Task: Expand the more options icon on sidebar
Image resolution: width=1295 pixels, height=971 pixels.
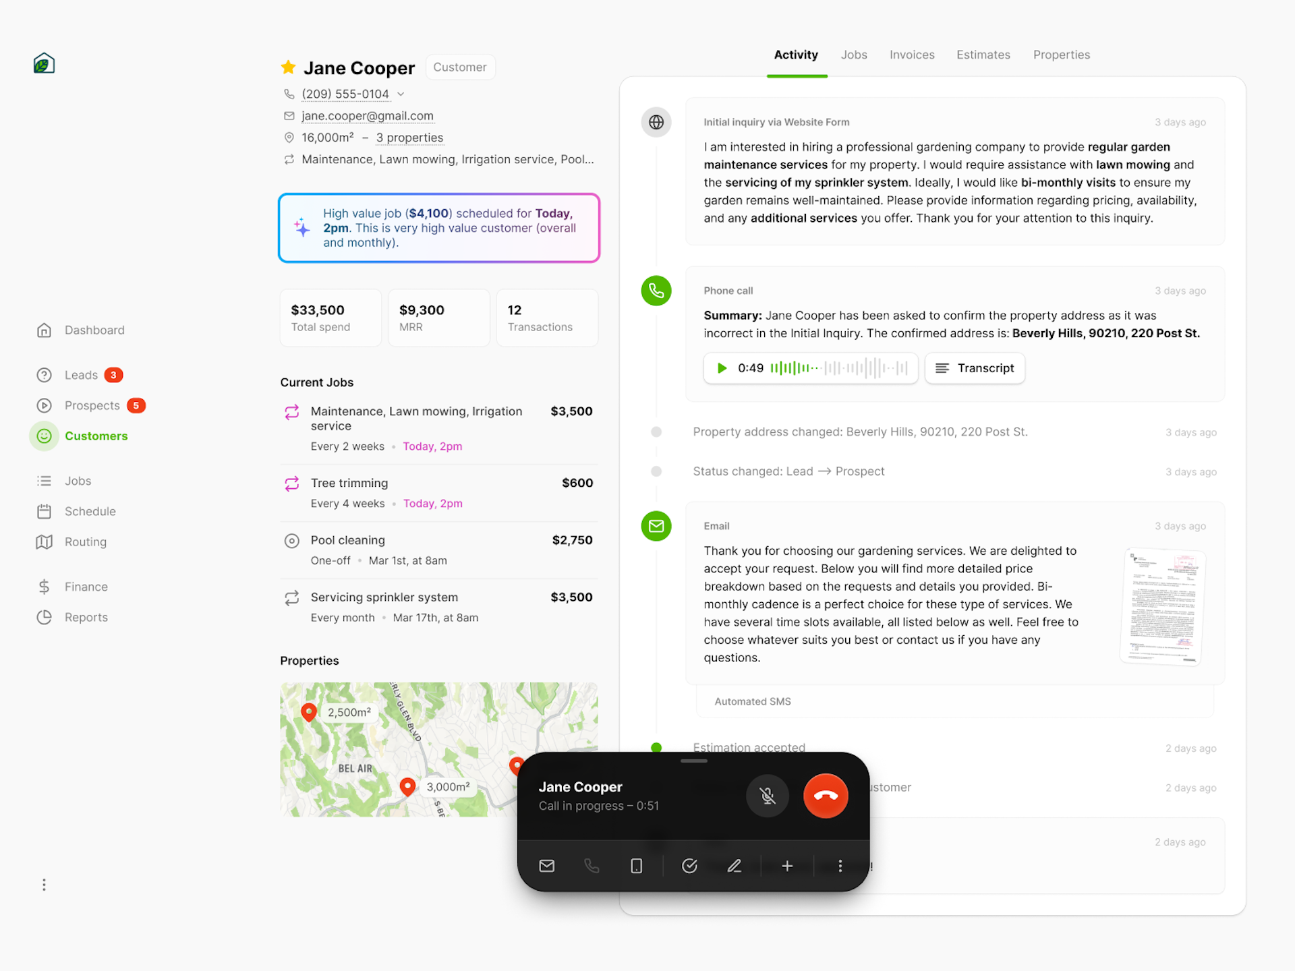Action: 44,884
